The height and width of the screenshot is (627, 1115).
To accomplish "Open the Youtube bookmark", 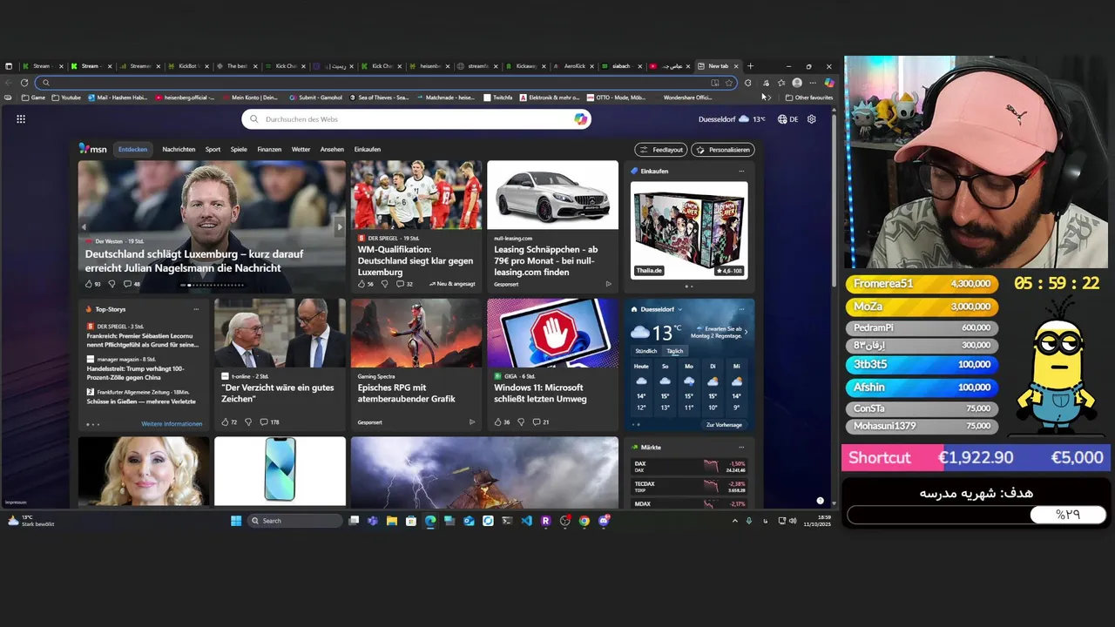I will (66, 98).
